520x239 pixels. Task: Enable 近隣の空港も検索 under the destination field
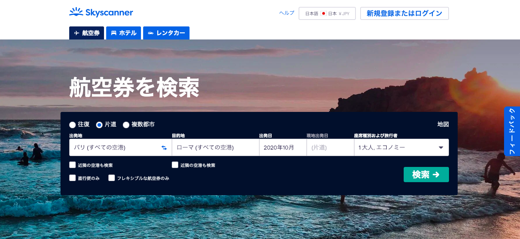(175, 165)
